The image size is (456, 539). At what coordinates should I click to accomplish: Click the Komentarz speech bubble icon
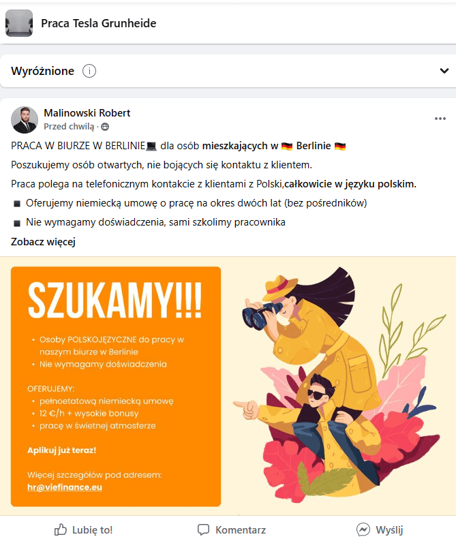[203, 529]
